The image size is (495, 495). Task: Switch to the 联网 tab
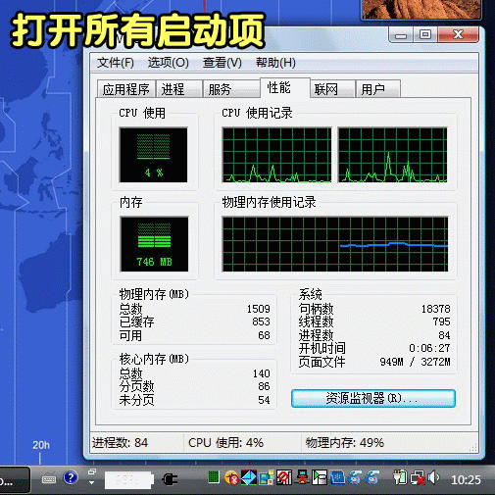click(332, 89)
